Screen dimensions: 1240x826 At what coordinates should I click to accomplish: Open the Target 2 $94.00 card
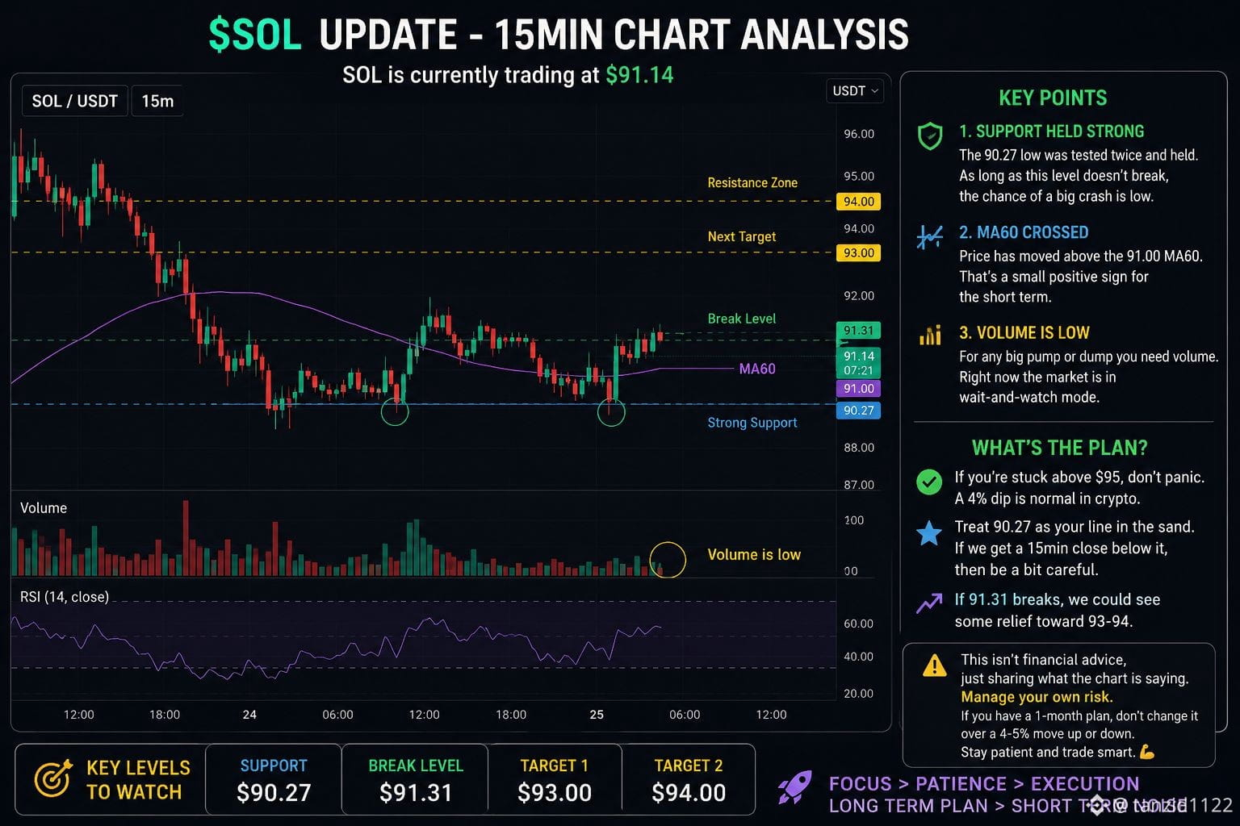(x=689, y=780)
